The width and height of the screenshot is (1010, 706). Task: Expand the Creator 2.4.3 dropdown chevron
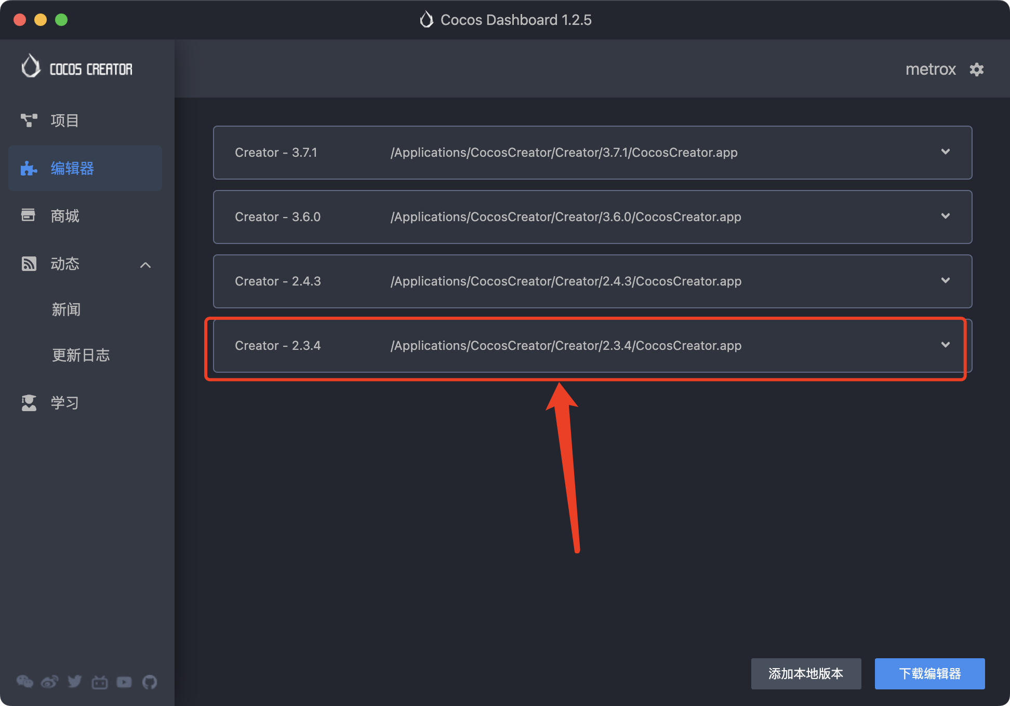click(946, 280)
